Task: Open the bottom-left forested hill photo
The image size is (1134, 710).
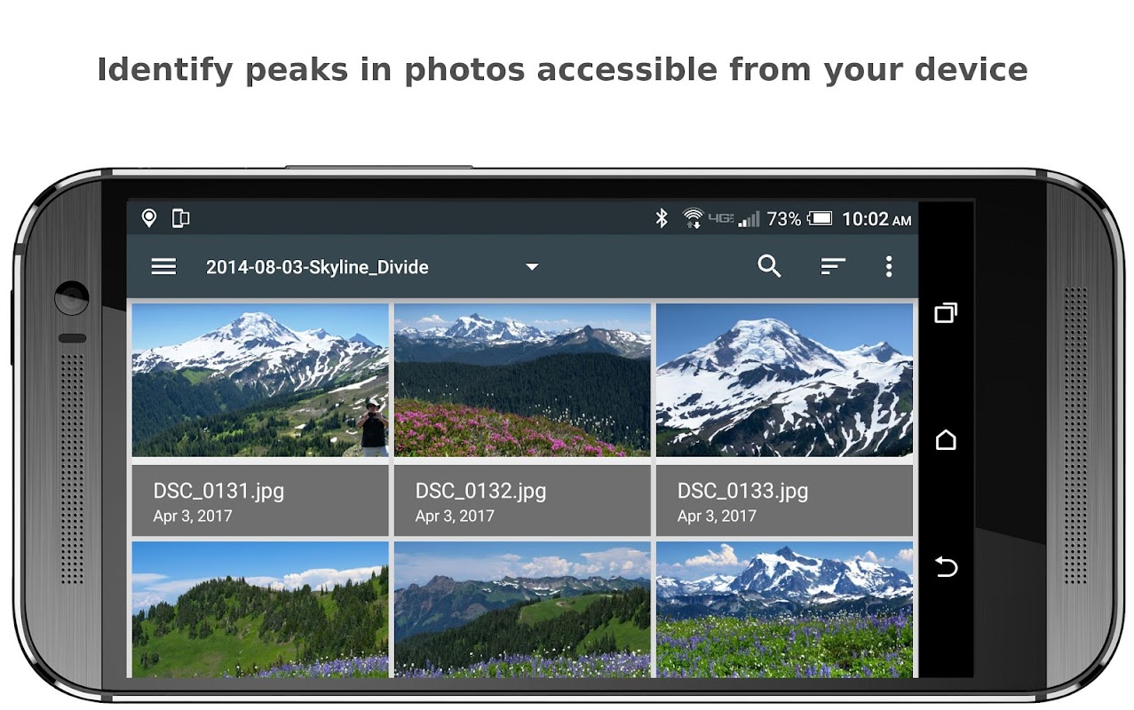Action: [260, 610]
